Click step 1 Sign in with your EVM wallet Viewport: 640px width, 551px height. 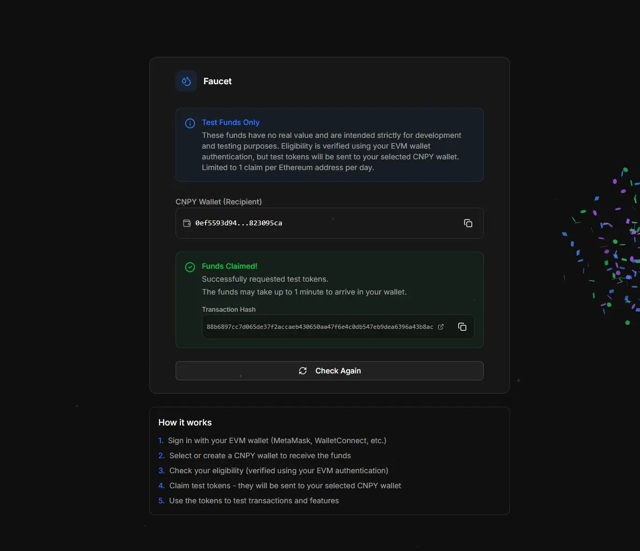(272, 440)
